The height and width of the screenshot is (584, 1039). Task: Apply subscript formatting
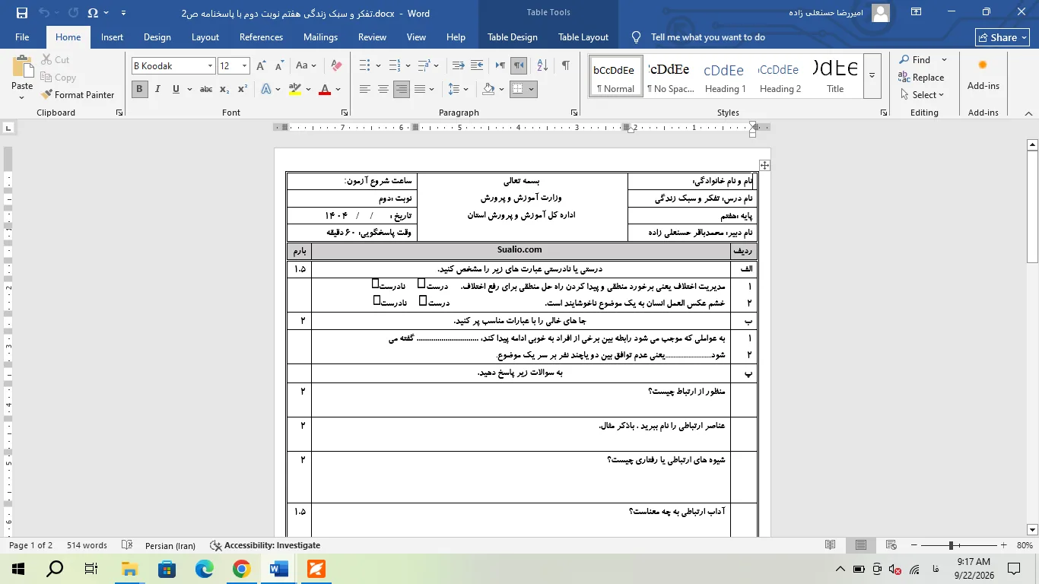pos(224,90)
